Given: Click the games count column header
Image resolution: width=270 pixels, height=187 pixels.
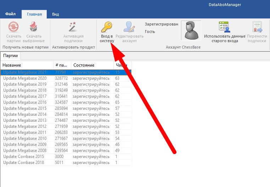Looking at the screenshot, I should (62, 65).
